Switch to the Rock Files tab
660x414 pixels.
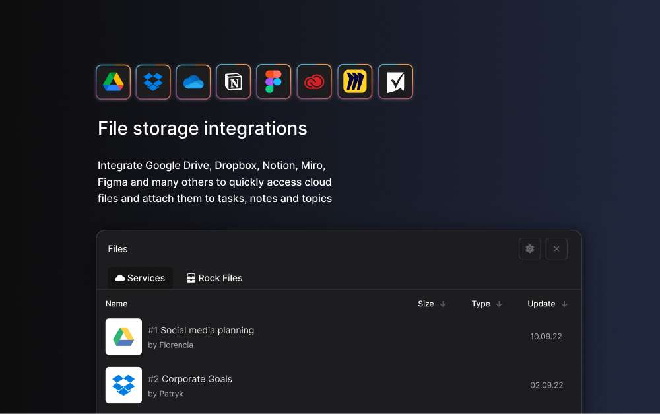click(x=214, y=278)
